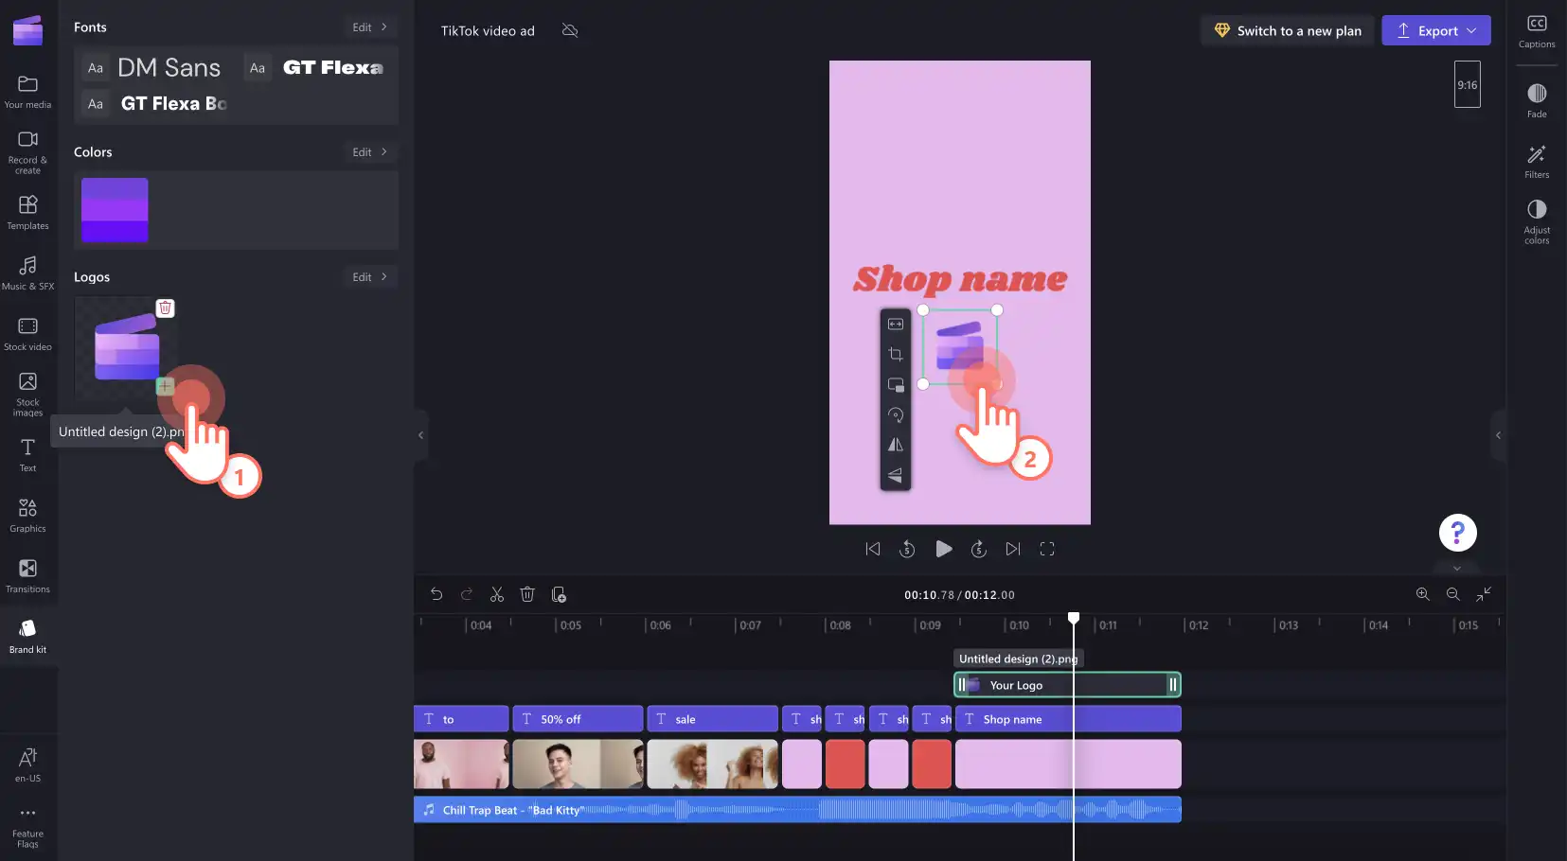
Task: Open the Transitions sidebar tool
Action: click(27, 575)
